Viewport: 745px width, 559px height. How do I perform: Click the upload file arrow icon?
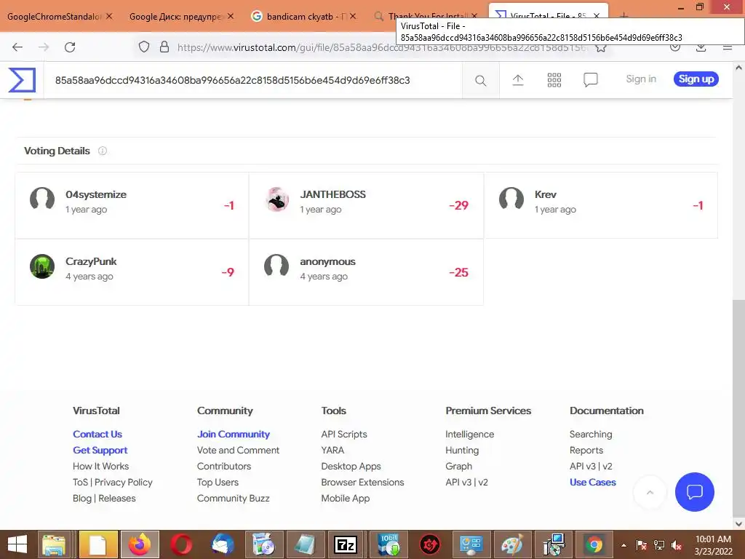[518, 80]
